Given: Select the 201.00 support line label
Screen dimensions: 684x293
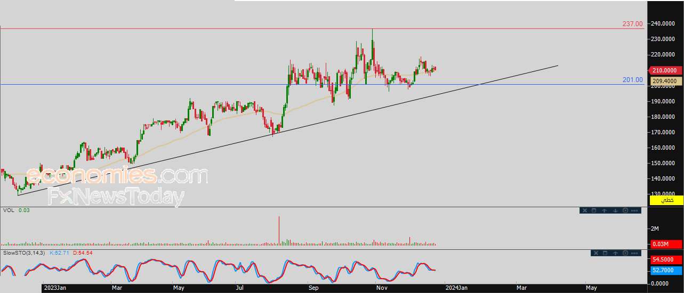Looking at the screenshot, I should pyautogui.click(x=633, y=80).
